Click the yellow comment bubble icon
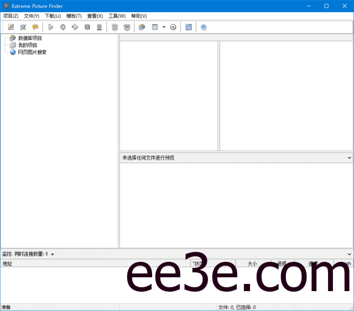Screen dimensions: 354x311 tap(35, 27)
